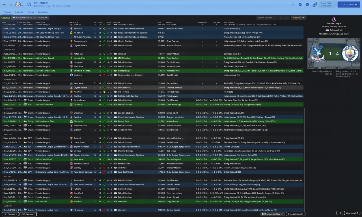This screenshot has height=217, width=362.
Task: Open the search magnifier
Action: pyautogui.click(x=29, y=5)
